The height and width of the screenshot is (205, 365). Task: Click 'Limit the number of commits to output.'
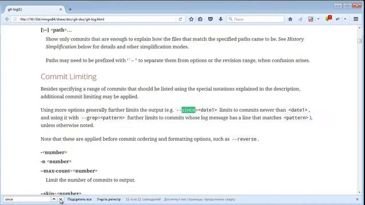pyautogui.click(x=90, y=180)
